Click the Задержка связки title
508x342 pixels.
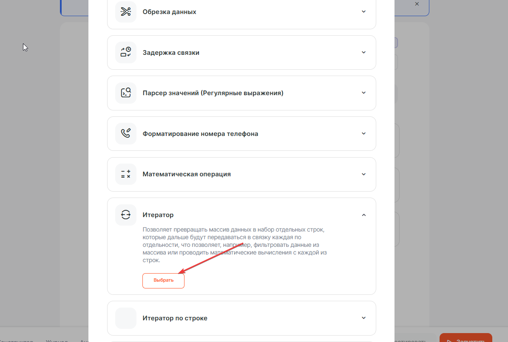(171, 53)
